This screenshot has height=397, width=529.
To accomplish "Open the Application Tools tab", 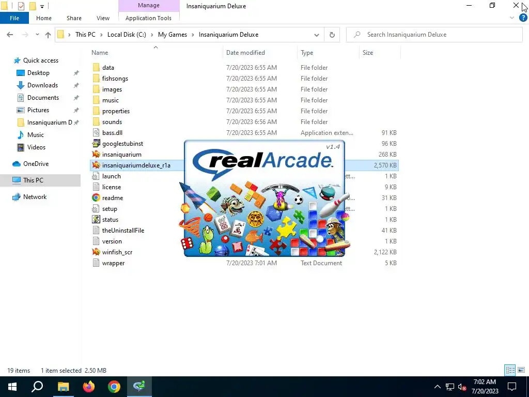I will 148,18.
